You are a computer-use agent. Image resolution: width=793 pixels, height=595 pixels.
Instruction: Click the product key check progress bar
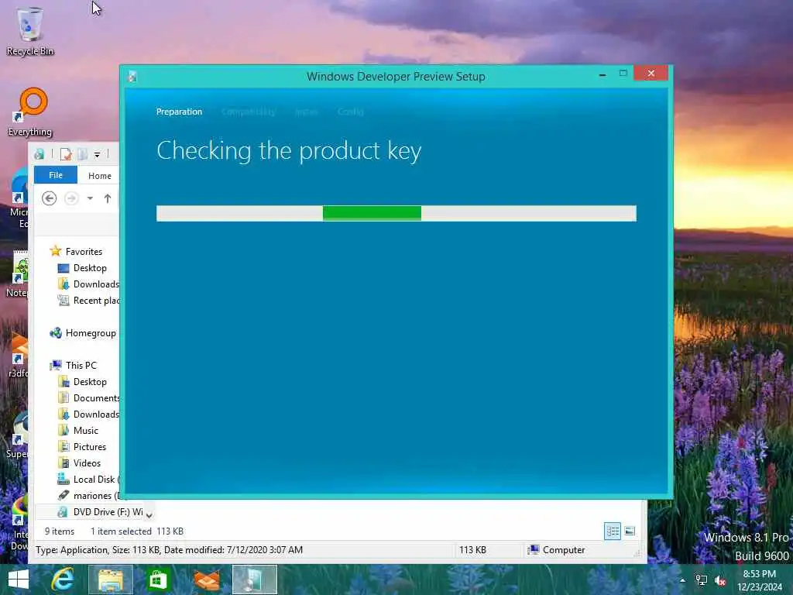[396, 213]
